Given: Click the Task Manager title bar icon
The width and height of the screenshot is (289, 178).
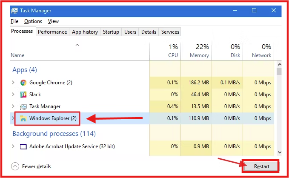Looking at the screenshot, I should 14,11.
